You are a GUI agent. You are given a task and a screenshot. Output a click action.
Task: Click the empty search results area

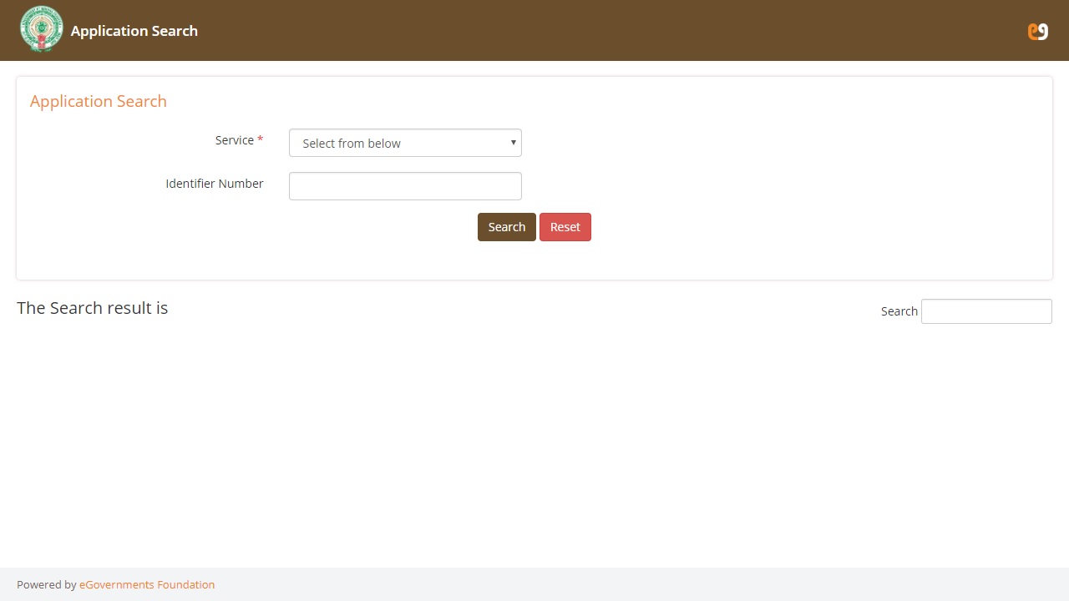[x=534, y=442]
